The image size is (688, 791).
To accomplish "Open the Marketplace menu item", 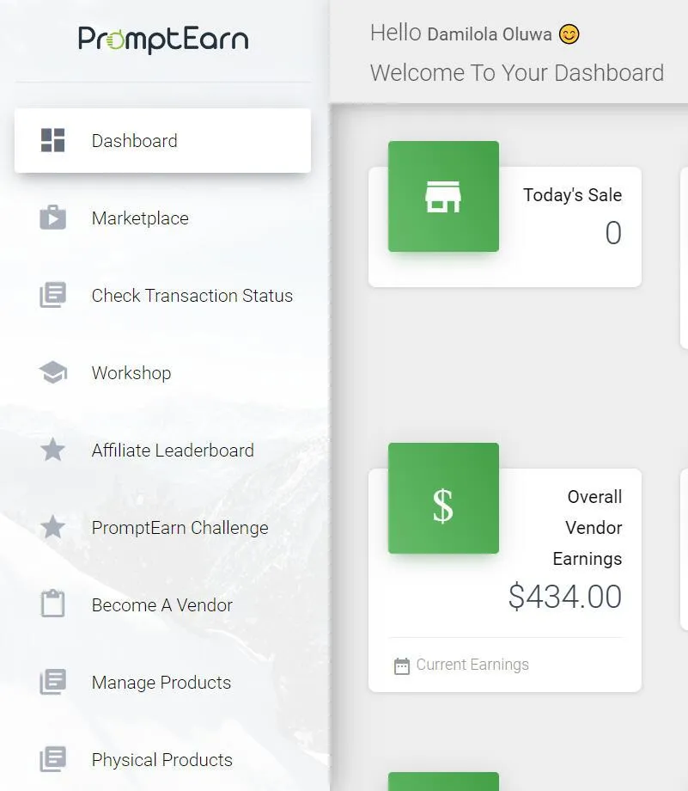I will click(x=162, y=218).
